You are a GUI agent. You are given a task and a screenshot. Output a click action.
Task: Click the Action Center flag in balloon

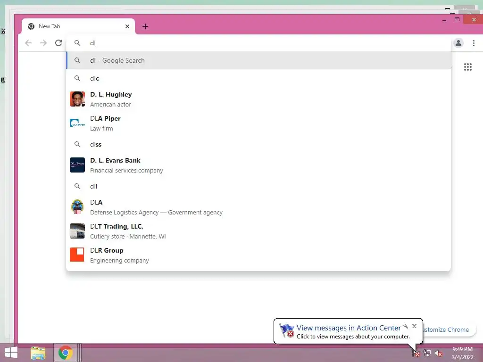pyautogui.click(x=286, y=330)
